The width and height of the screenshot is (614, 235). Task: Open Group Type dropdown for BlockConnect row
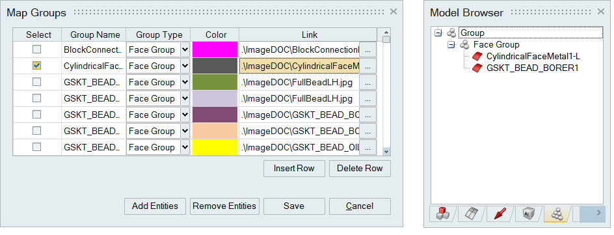[x=185, y=49]
